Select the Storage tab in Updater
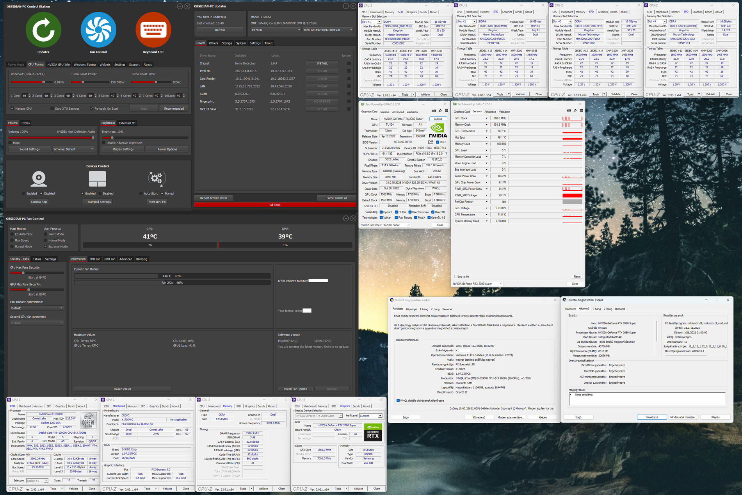Image resolution: width=742 pixels, height=495 pixels. (227, 43)
